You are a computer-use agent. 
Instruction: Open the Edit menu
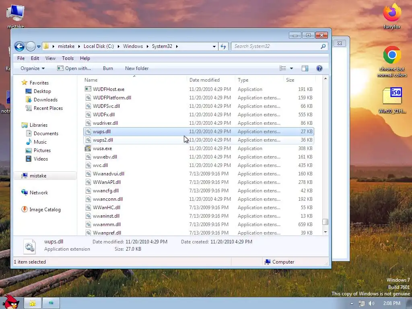35,58
